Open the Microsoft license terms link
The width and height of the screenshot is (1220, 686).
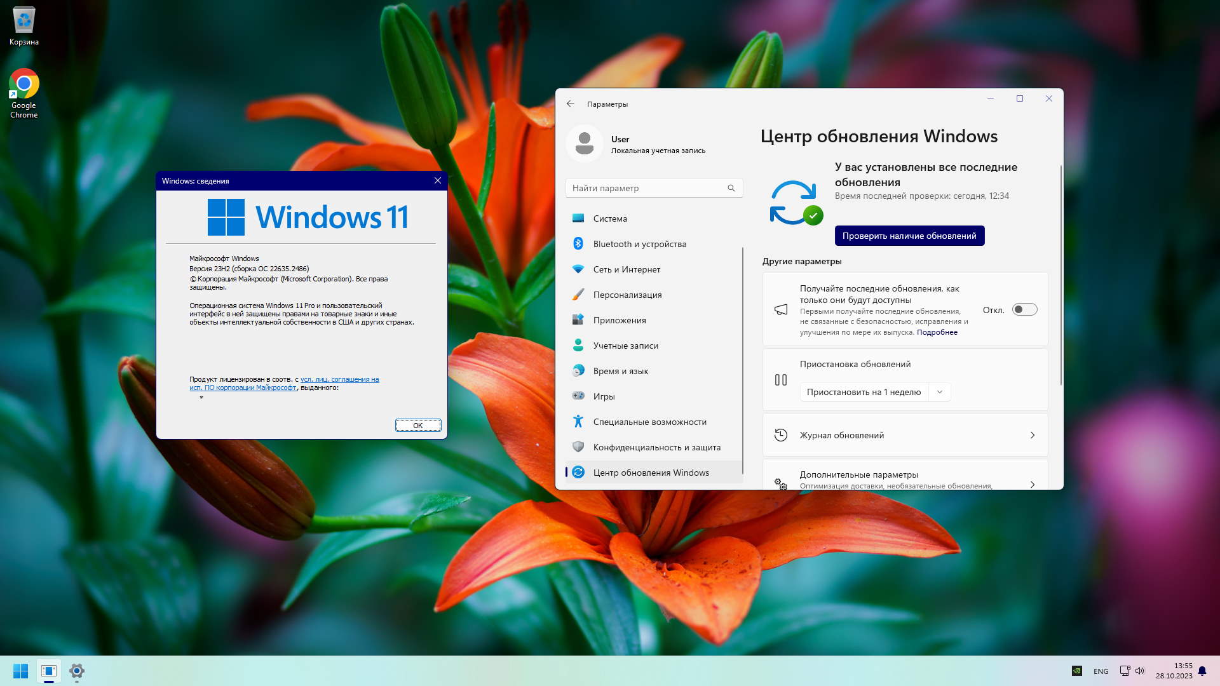(x=339, y=379)
